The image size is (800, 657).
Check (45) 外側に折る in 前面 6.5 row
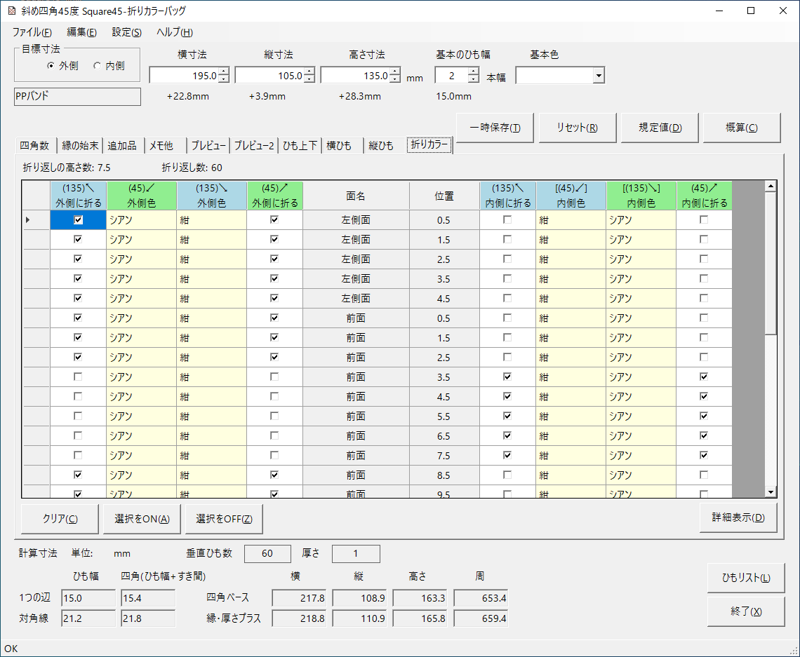click(x=274, y=436)
